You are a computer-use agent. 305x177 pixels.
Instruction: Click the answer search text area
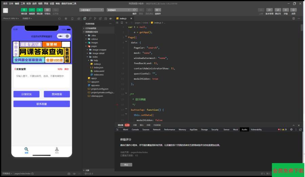(x=42, y=80)
